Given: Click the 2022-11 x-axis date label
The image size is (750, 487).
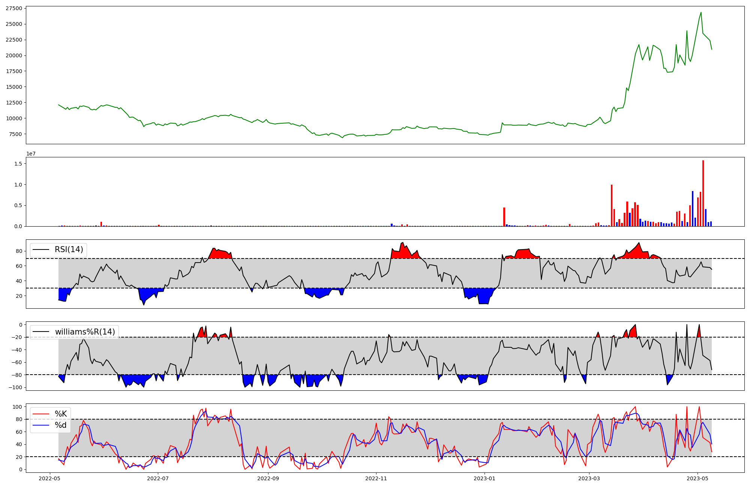Looking at the screenshot, I should click(376, 478).
